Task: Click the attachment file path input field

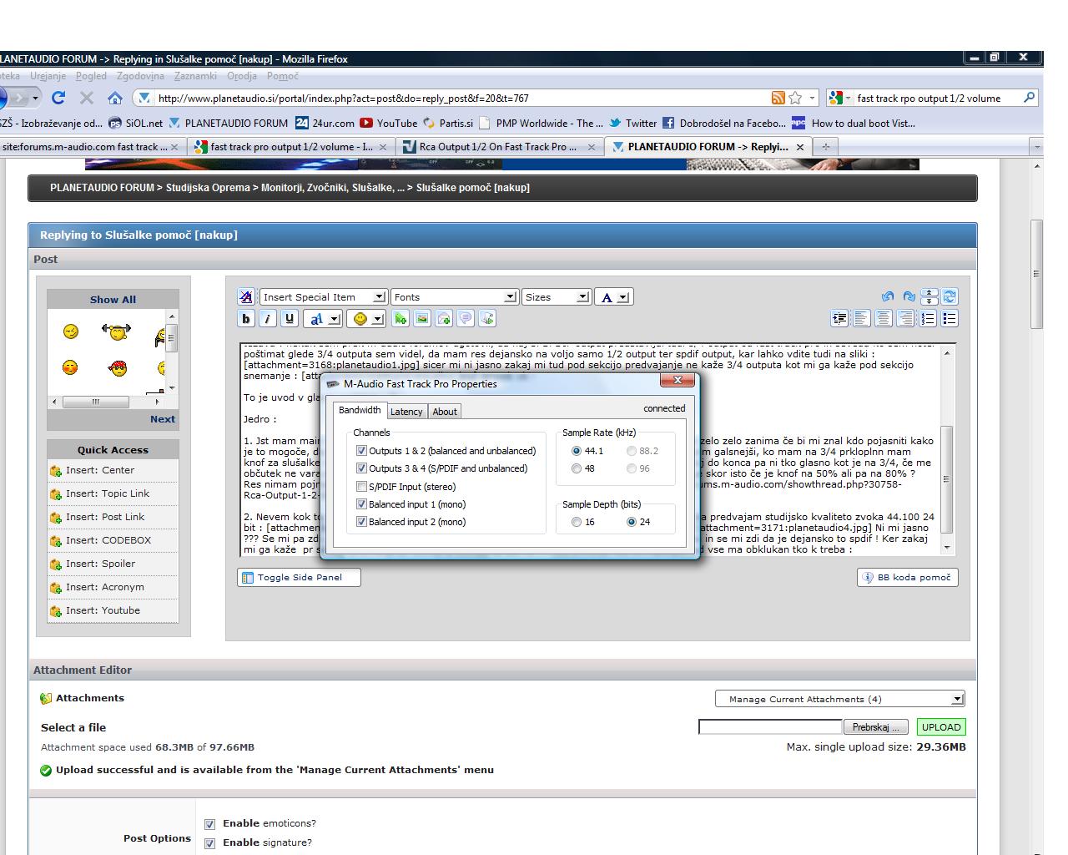Action: pos(769,727)
